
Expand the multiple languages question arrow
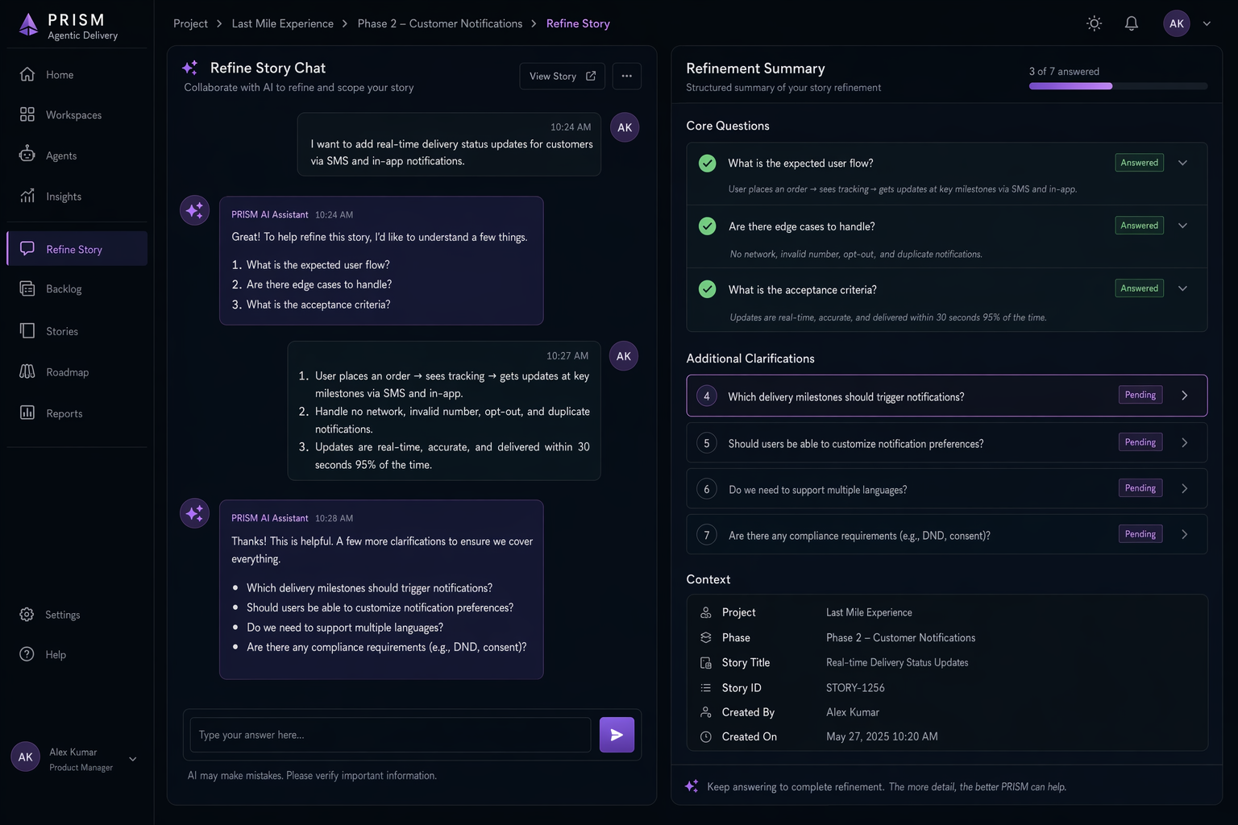(1184, 488)
